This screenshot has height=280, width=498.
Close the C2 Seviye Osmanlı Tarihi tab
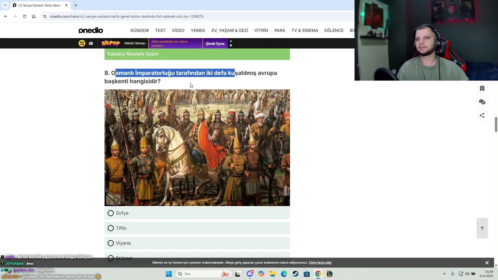tap(66, 5)
